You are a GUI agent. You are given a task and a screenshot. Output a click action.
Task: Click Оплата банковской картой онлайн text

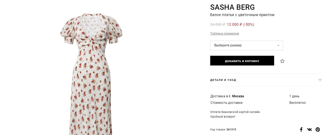pos(235,112)
